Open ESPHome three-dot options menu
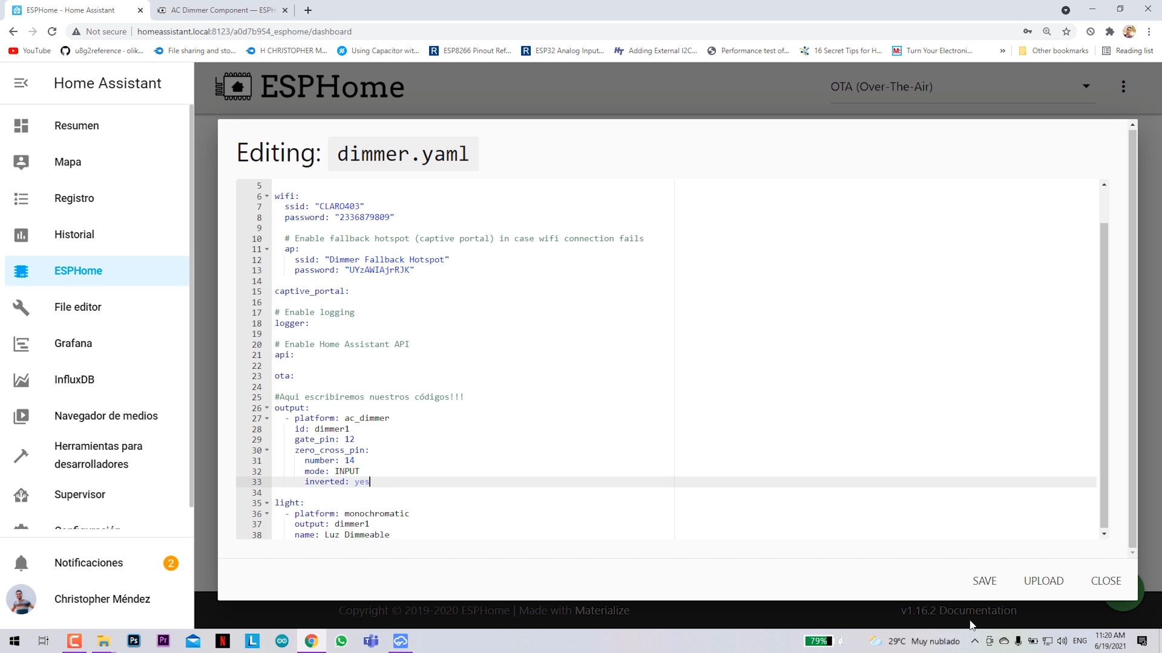 (x=1123, y=86)
